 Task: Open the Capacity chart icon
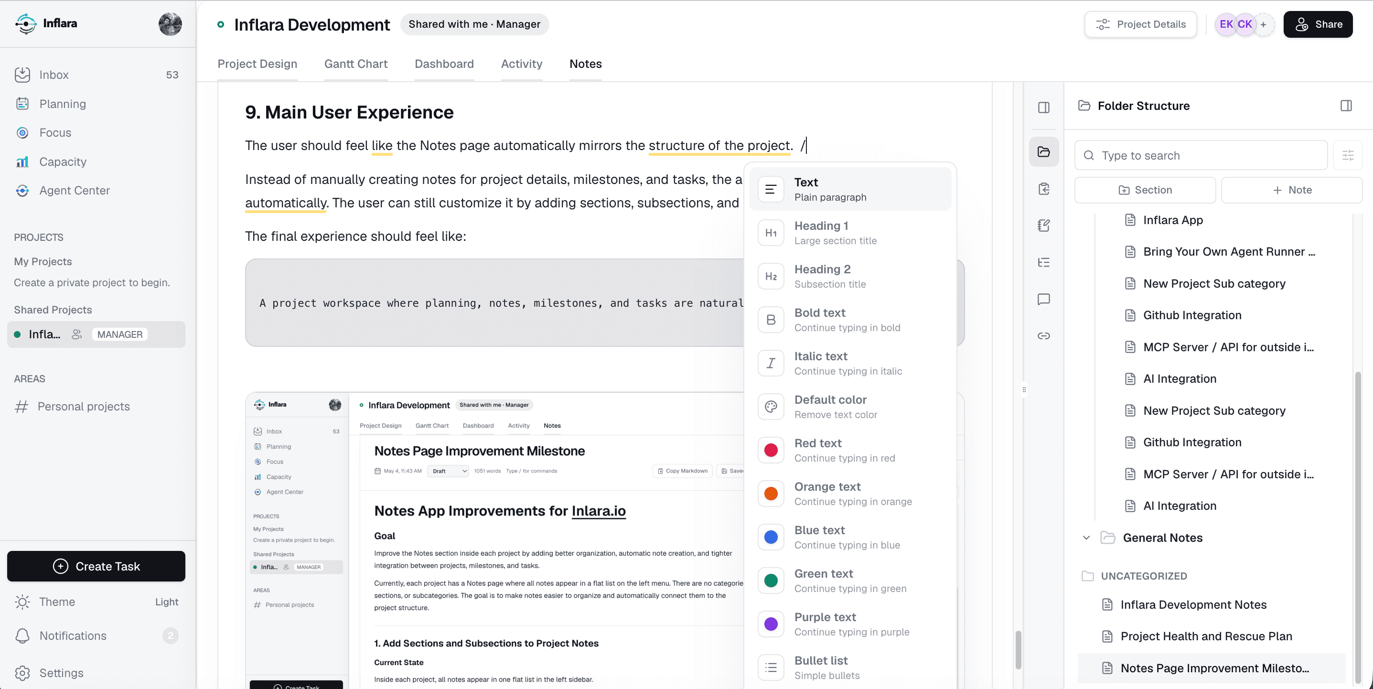pyautogui.click(x=22, y=161)
